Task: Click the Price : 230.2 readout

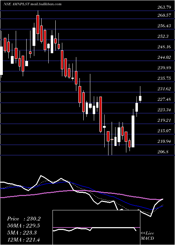Action: (24, 219)
